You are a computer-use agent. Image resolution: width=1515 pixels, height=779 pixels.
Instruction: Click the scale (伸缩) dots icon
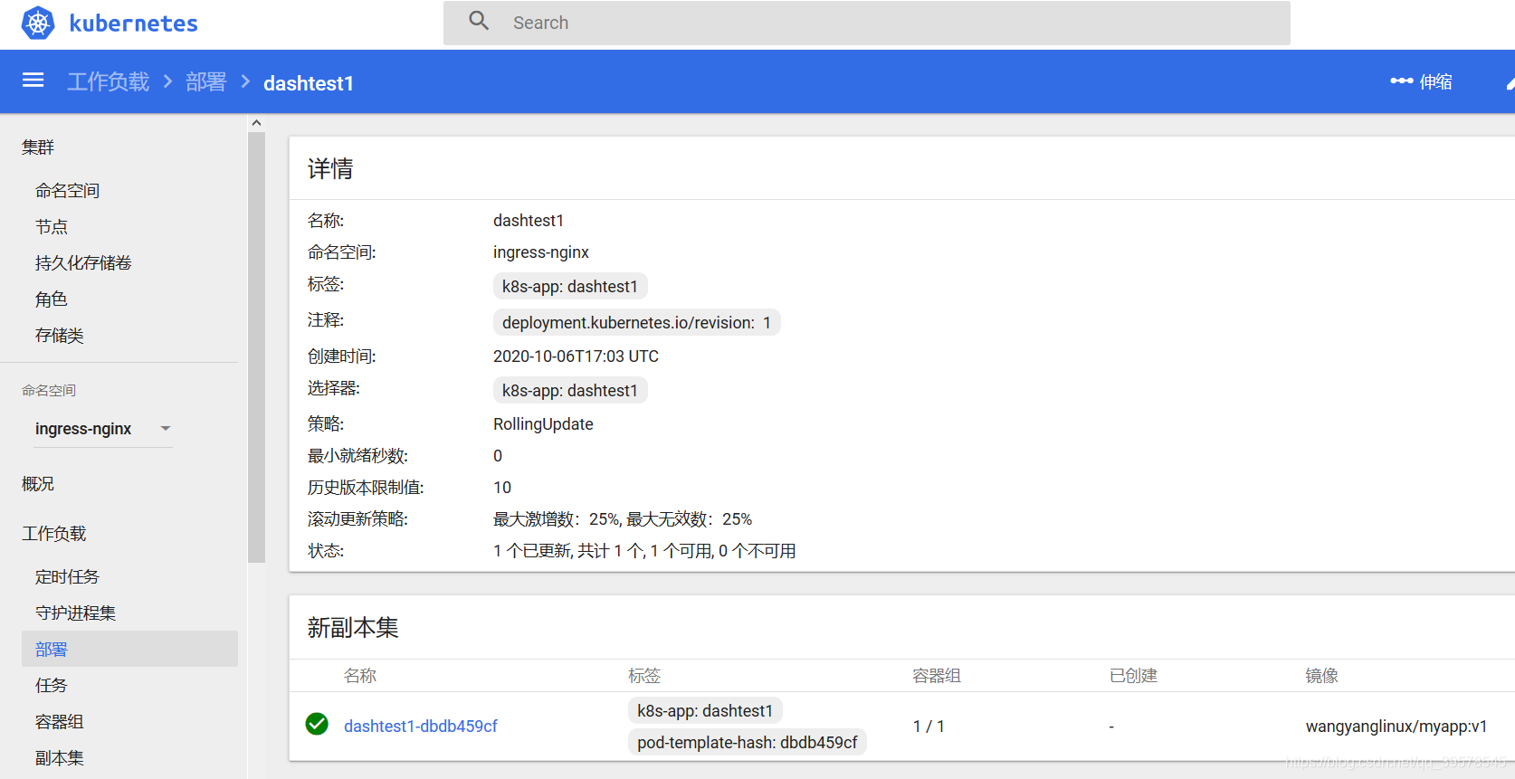1401,81
